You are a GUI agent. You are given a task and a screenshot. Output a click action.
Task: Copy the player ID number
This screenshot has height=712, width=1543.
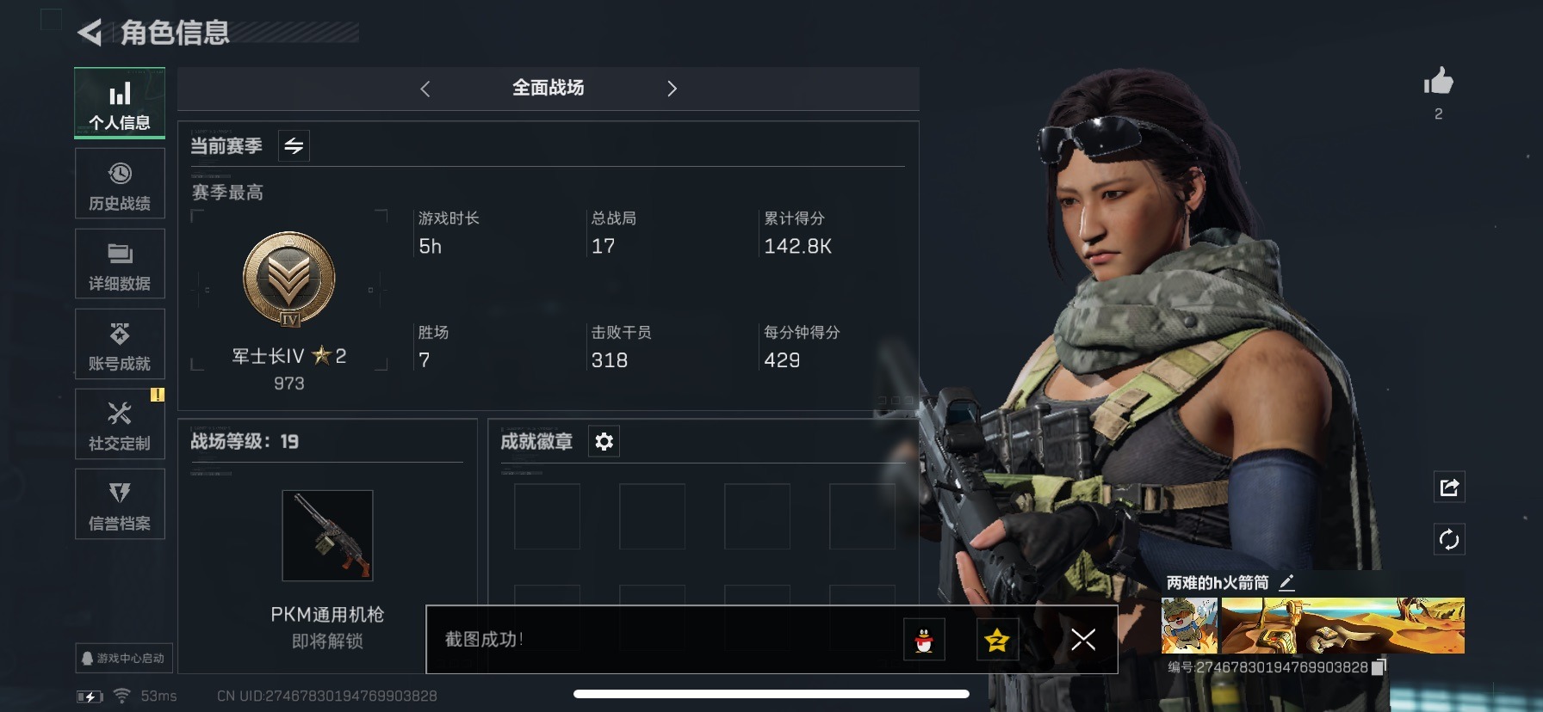1379,667
